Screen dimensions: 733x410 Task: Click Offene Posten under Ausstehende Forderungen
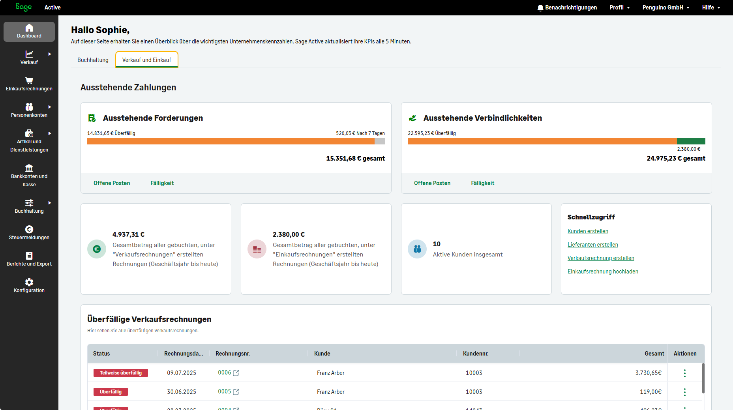click(x=112, y=183)
